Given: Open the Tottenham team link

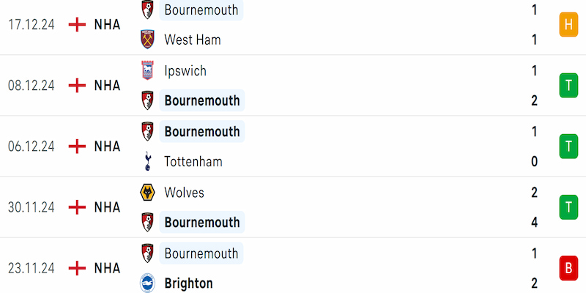Looking at the screenshot, I should pos(193,161).
